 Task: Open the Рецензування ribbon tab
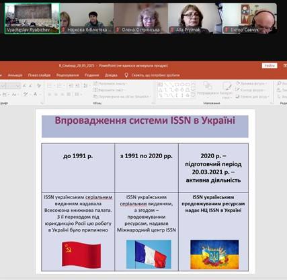[67, 75]
